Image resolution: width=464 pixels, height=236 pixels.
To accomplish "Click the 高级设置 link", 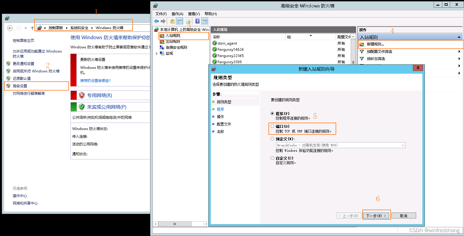I will click(x=20, y=86).
